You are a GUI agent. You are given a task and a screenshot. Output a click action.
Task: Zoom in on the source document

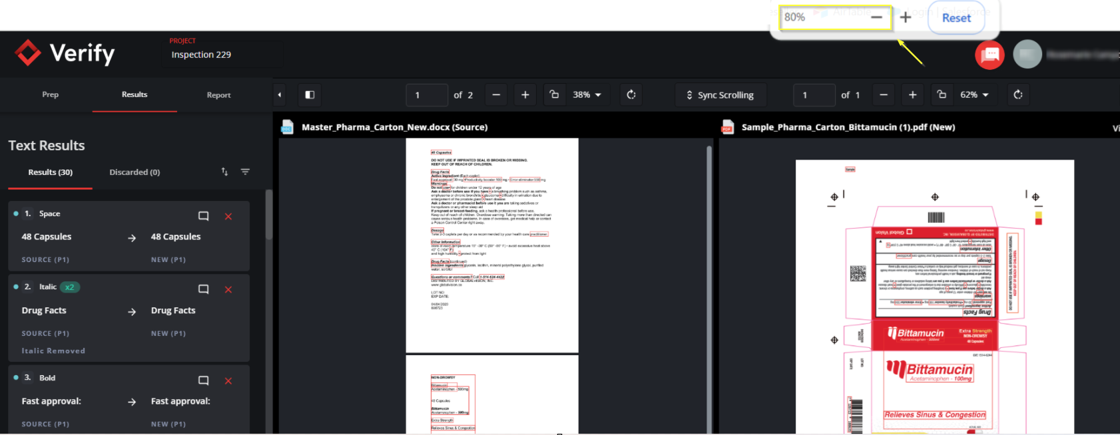pos(525,95)
